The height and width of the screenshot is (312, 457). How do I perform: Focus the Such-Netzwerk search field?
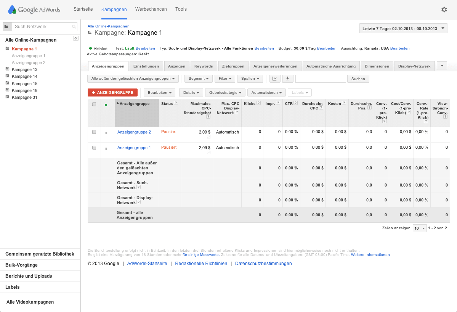[44, 27]
